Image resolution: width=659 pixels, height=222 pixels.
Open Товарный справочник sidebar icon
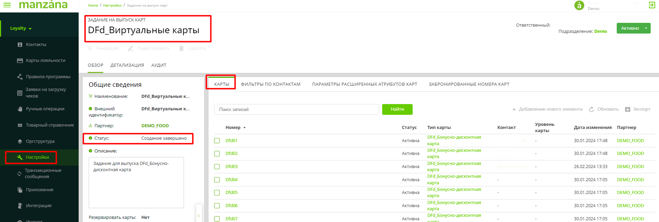20,125
